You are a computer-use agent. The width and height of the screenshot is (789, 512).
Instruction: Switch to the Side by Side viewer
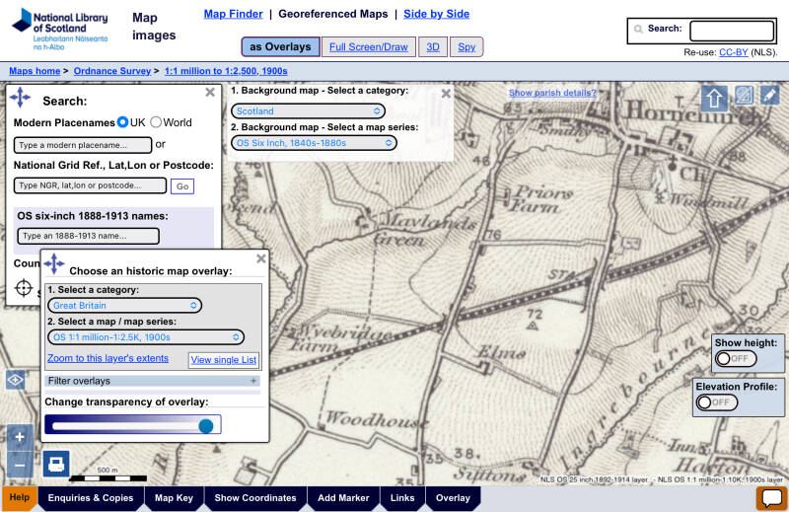(x=436, y=14)
